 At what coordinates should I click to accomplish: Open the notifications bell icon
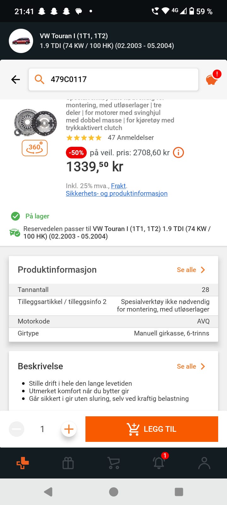pos(159,463)
